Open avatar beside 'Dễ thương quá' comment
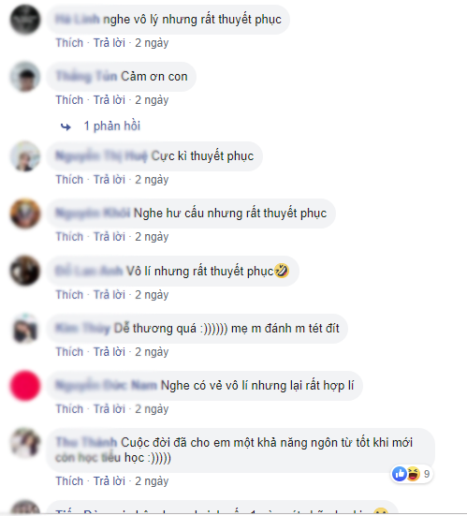 pos(25,329)
